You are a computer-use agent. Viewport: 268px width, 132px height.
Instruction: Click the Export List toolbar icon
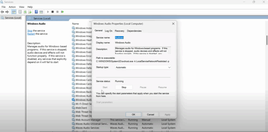[30, 12]
